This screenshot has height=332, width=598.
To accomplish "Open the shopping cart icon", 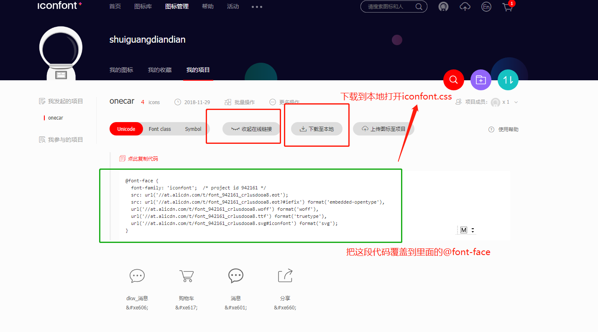I will [x=508, y=7].
